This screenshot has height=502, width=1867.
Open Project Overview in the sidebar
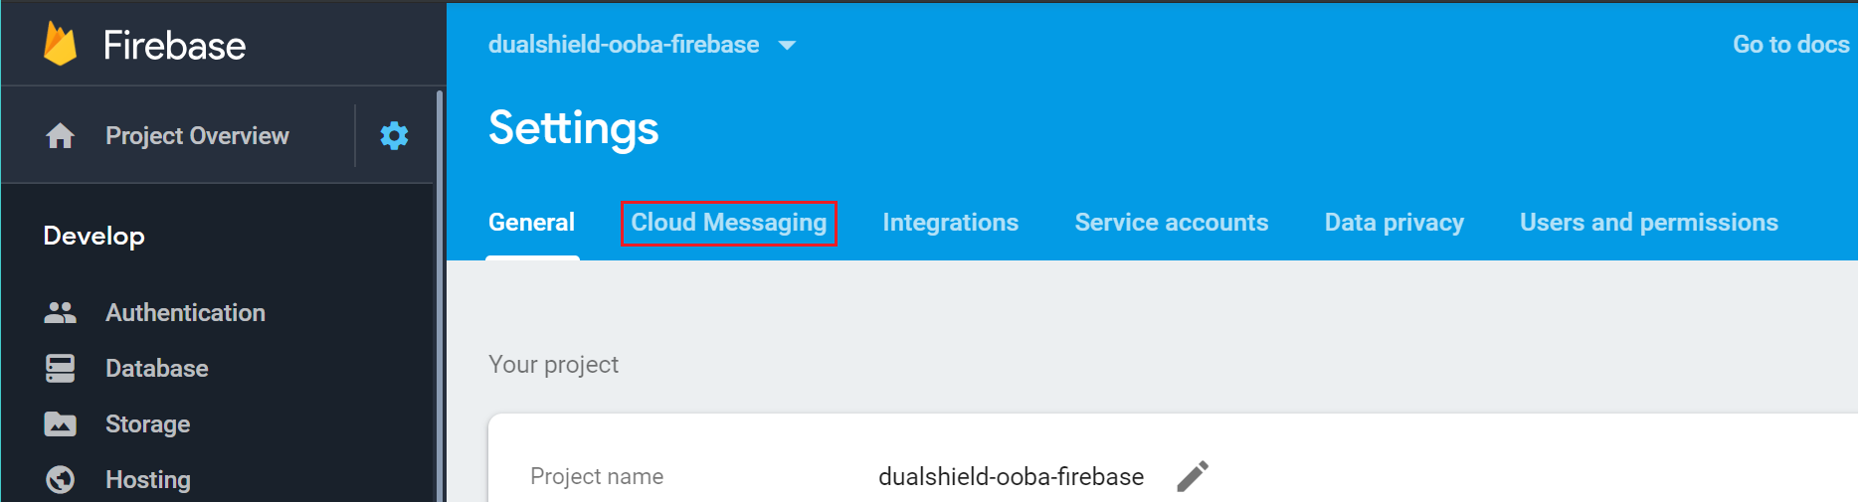[x=197, y=136]
